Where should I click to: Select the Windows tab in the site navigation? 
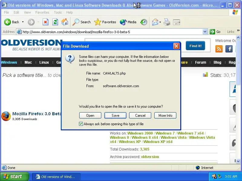(9, 62)
